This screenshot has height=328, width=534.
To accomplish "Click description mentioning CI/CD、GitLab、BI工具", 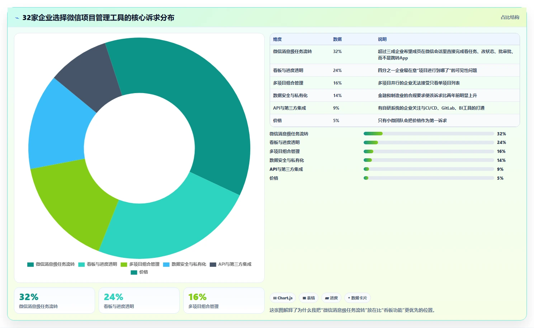I will click(431, 108).
